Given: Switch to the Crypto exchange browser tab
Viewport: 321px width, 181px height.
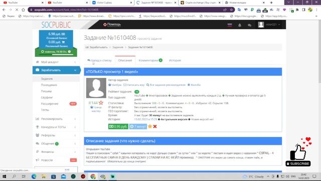Looking at the screenshot, I should (x=200, y=3).
